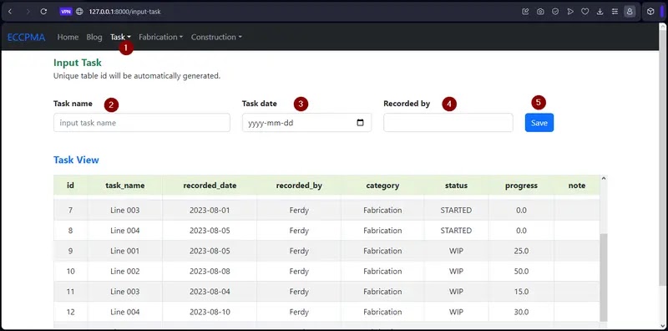Open site info globe icon
The width and height of the screenshot is (668, 331).
(79, 12)
